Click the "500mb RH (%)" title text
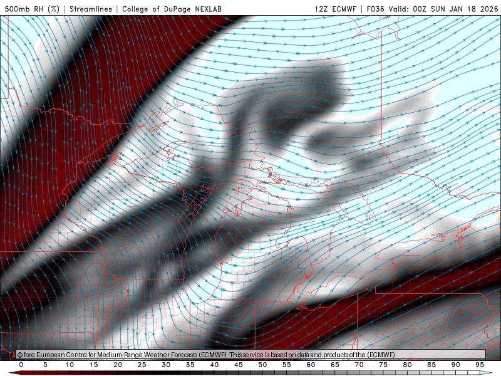The image size is (501, 376). [x=32, y=9]
